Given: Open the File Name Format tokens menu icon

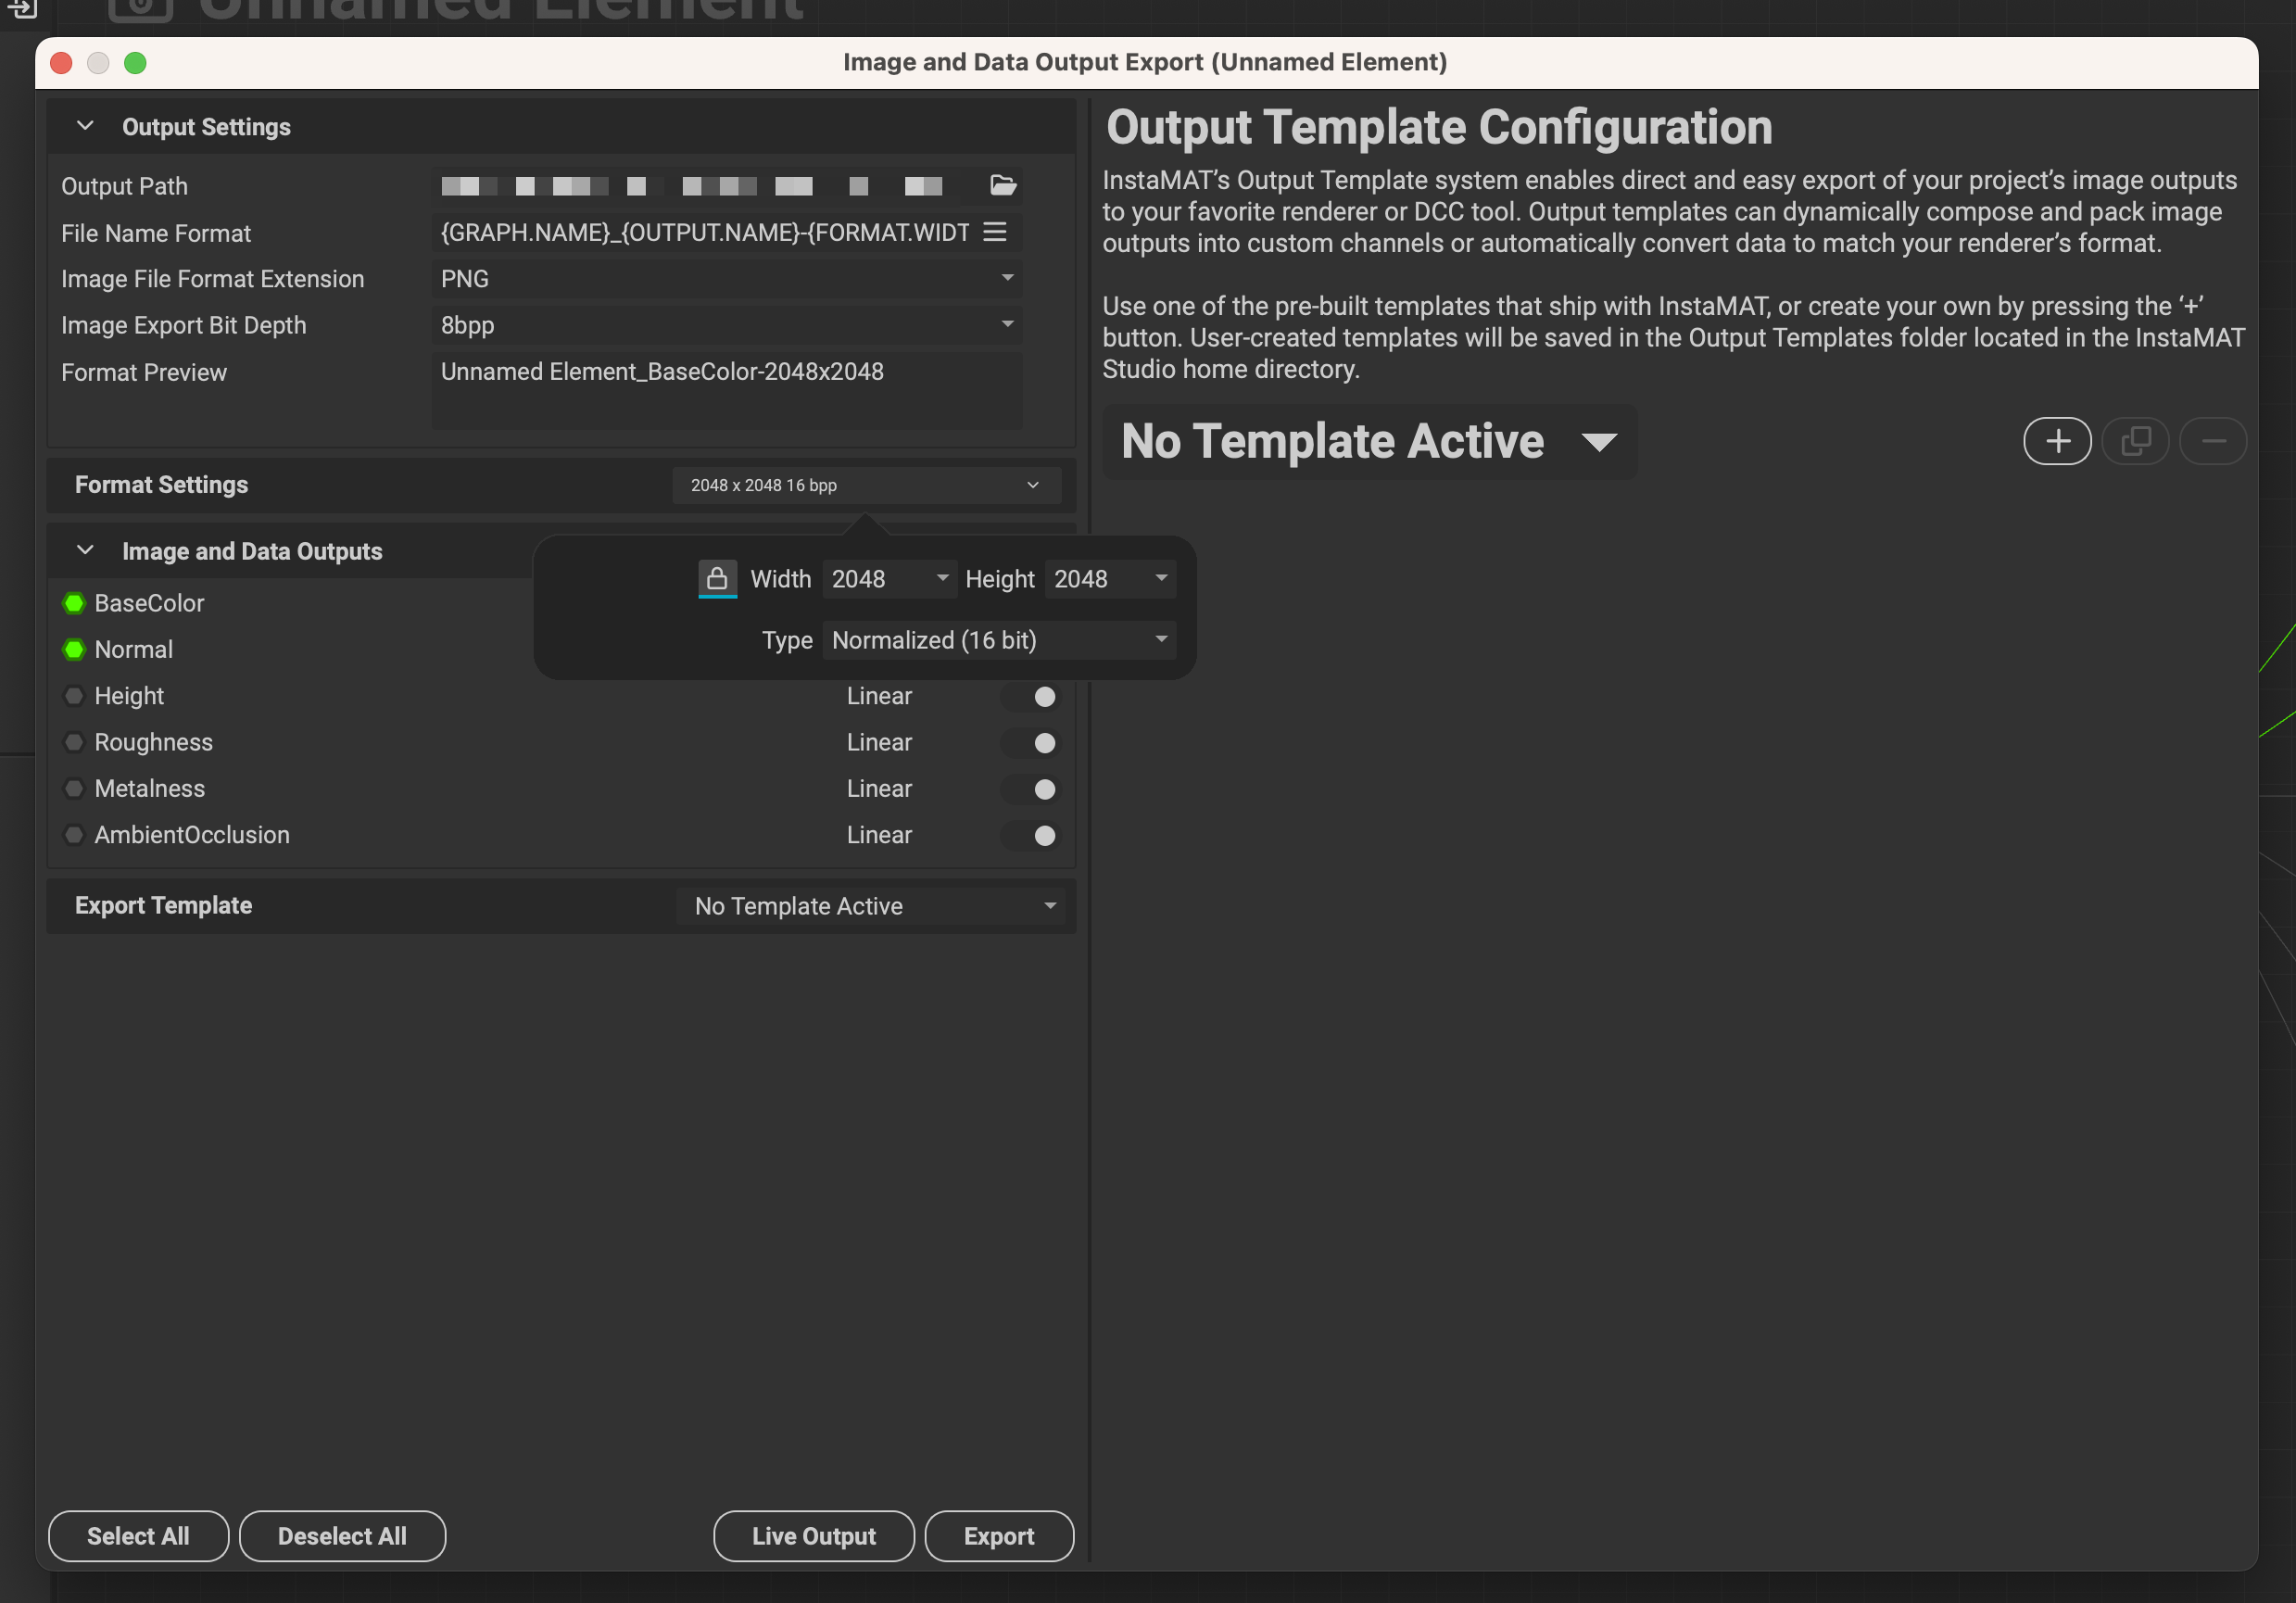Looking at the screenshot, I should (x=994, y=232).
